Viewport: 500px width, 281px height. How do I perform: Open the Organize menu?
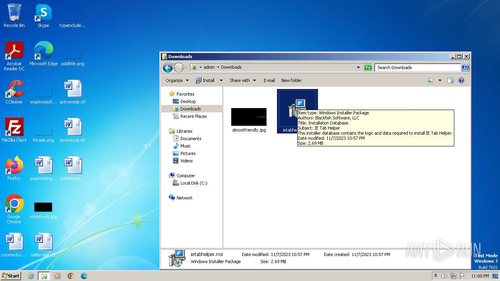click(x=177, y=80)
